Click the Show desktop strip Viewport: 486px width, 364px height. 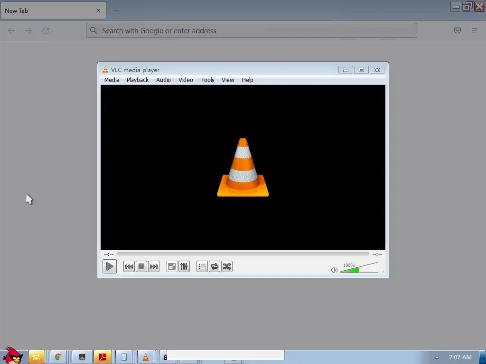(x=482, y=357)
